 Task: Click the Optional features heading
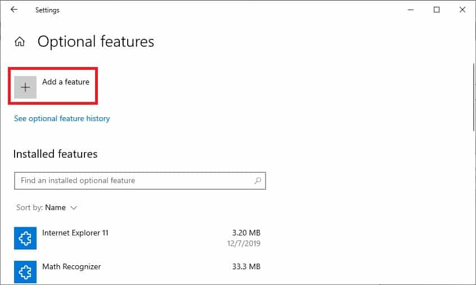(96, 42)
